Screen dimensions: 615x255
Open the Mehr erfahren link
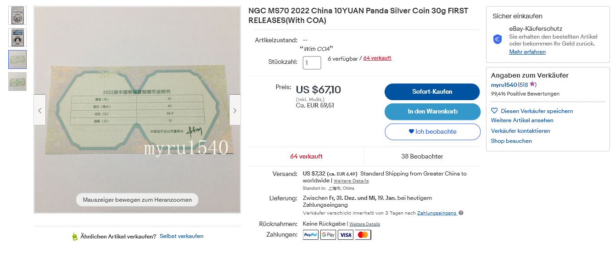click(x=527, y=52)
